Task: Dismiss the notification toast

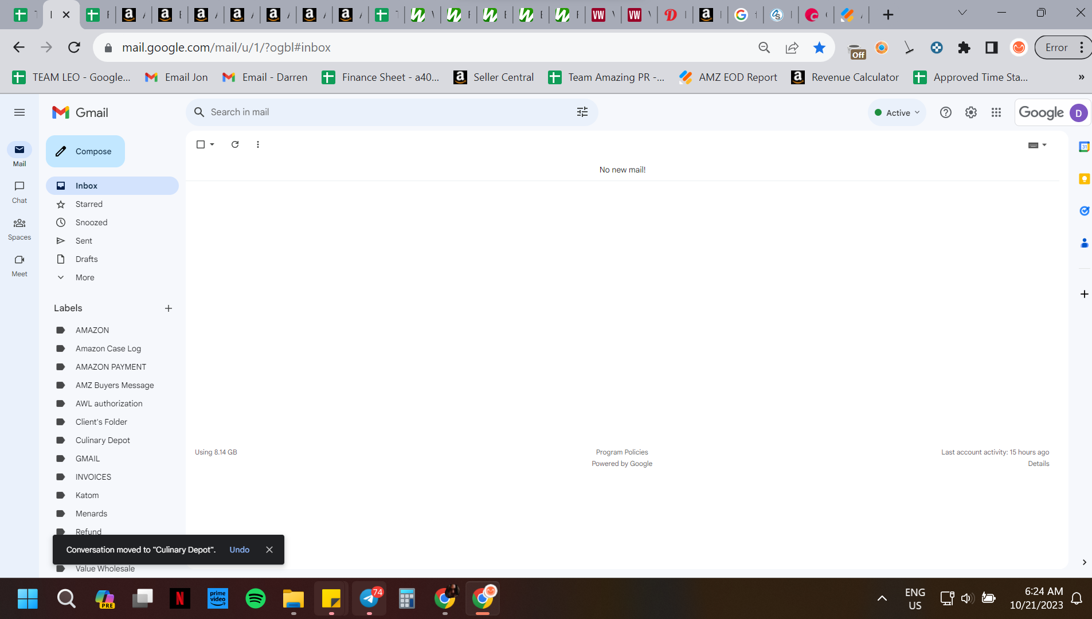Action: coord(269,550)
